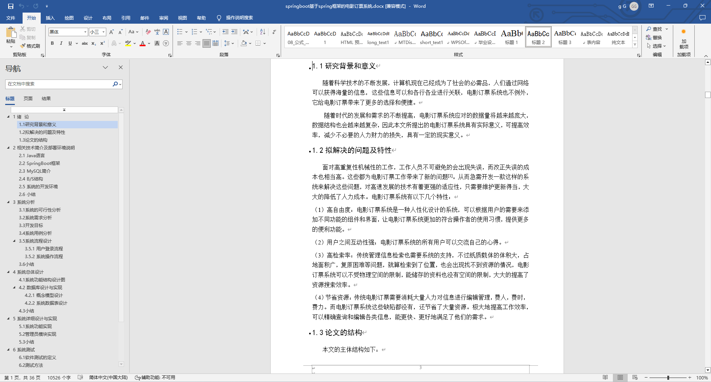Open borders dropdown arrow
Image resolution: width=711 pixels, height=382 pixels.
click(265, 43)
